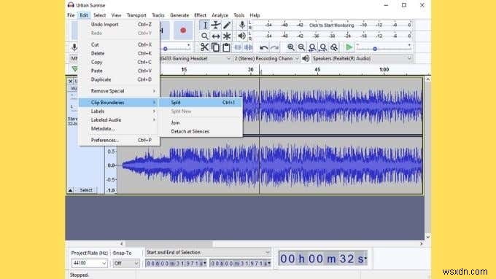This screenshot has width=496, height=279.
Task: Open the Generate menu
Action: pos(179,15)
